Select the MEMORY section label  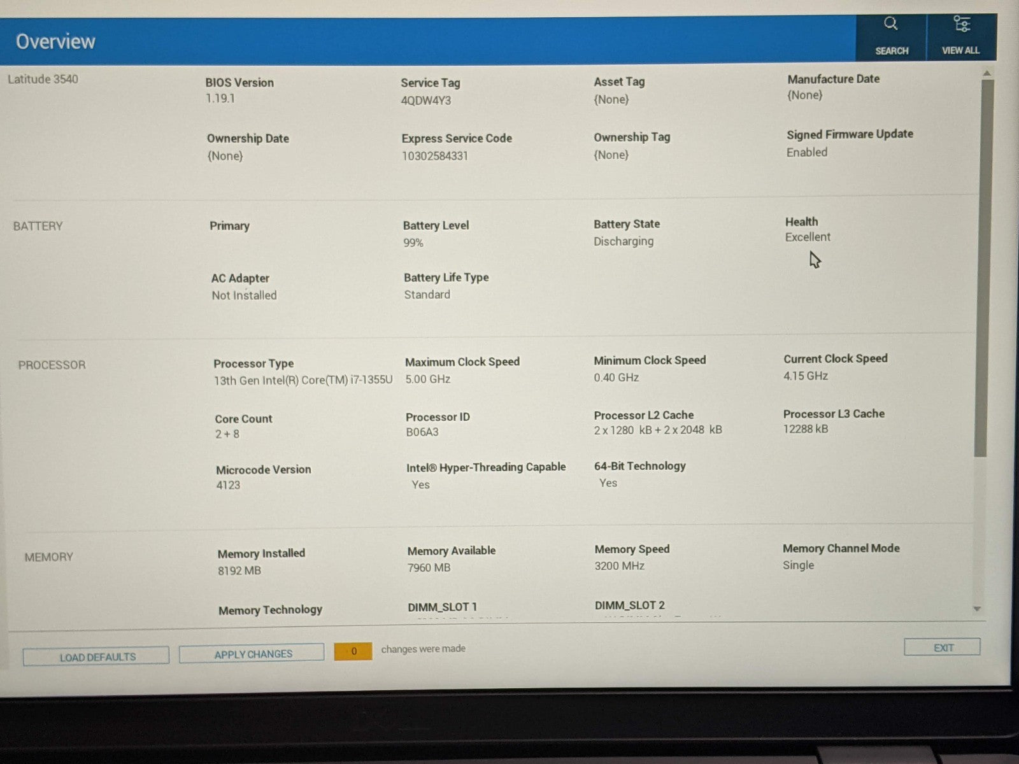pyautogui.click(x=49, y=557)
